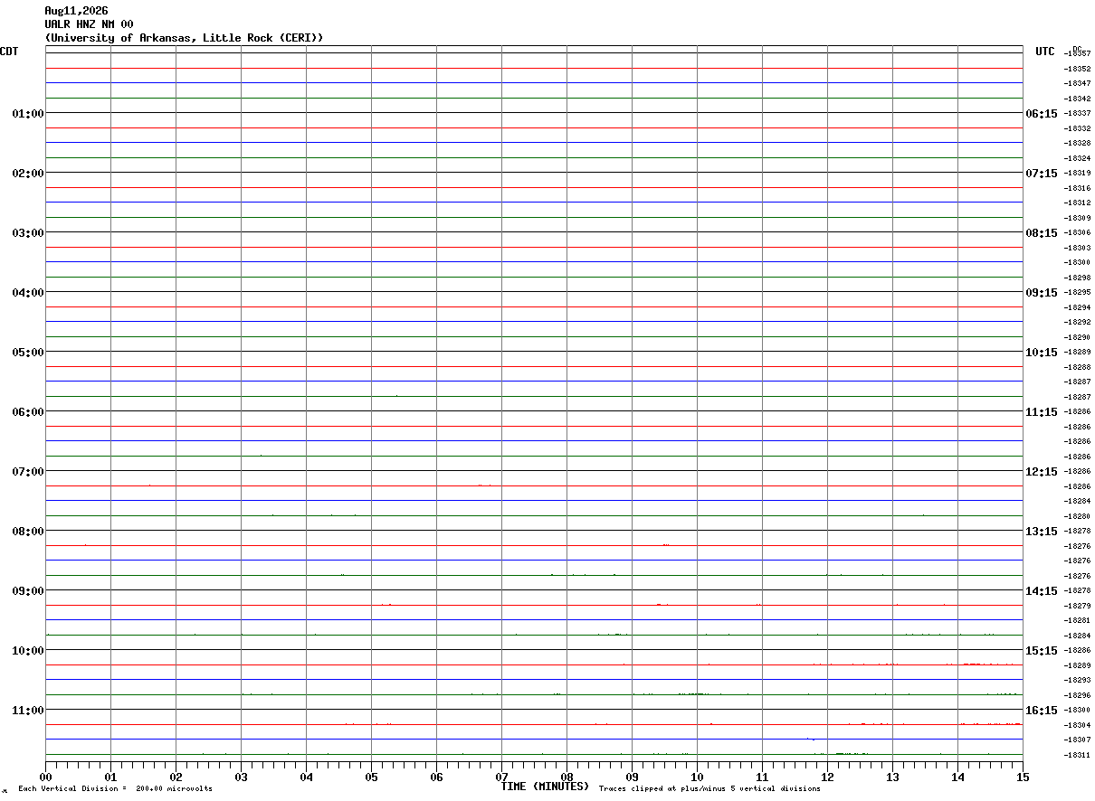The height and width of the screenshot is (801, 1095).
Task: Click the 01:00 CDT time label
Action: pos(27,113)
